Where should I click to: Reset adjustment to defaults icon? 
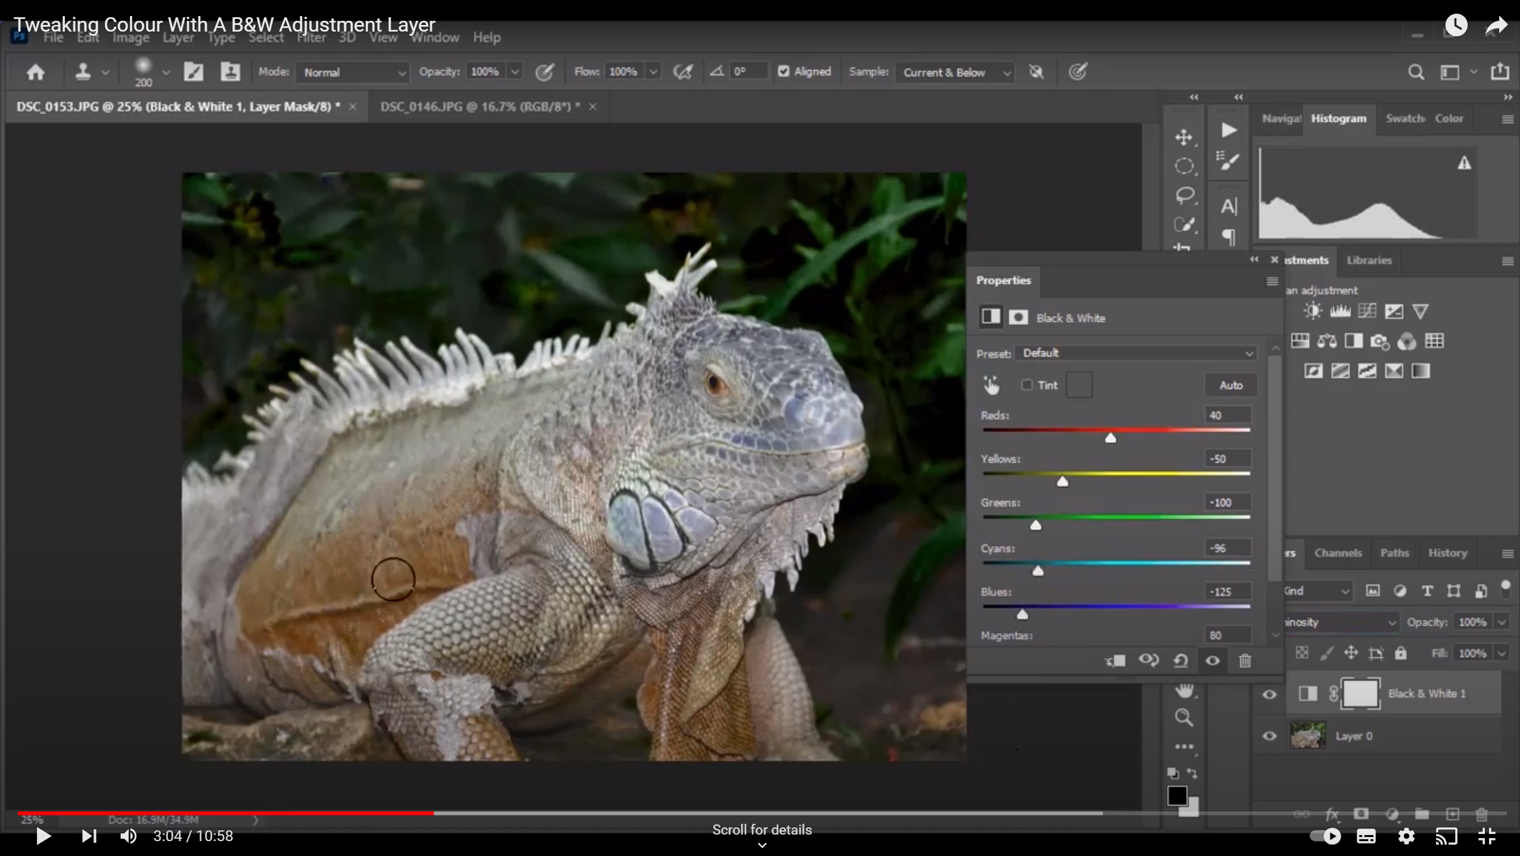(1181, 661)
